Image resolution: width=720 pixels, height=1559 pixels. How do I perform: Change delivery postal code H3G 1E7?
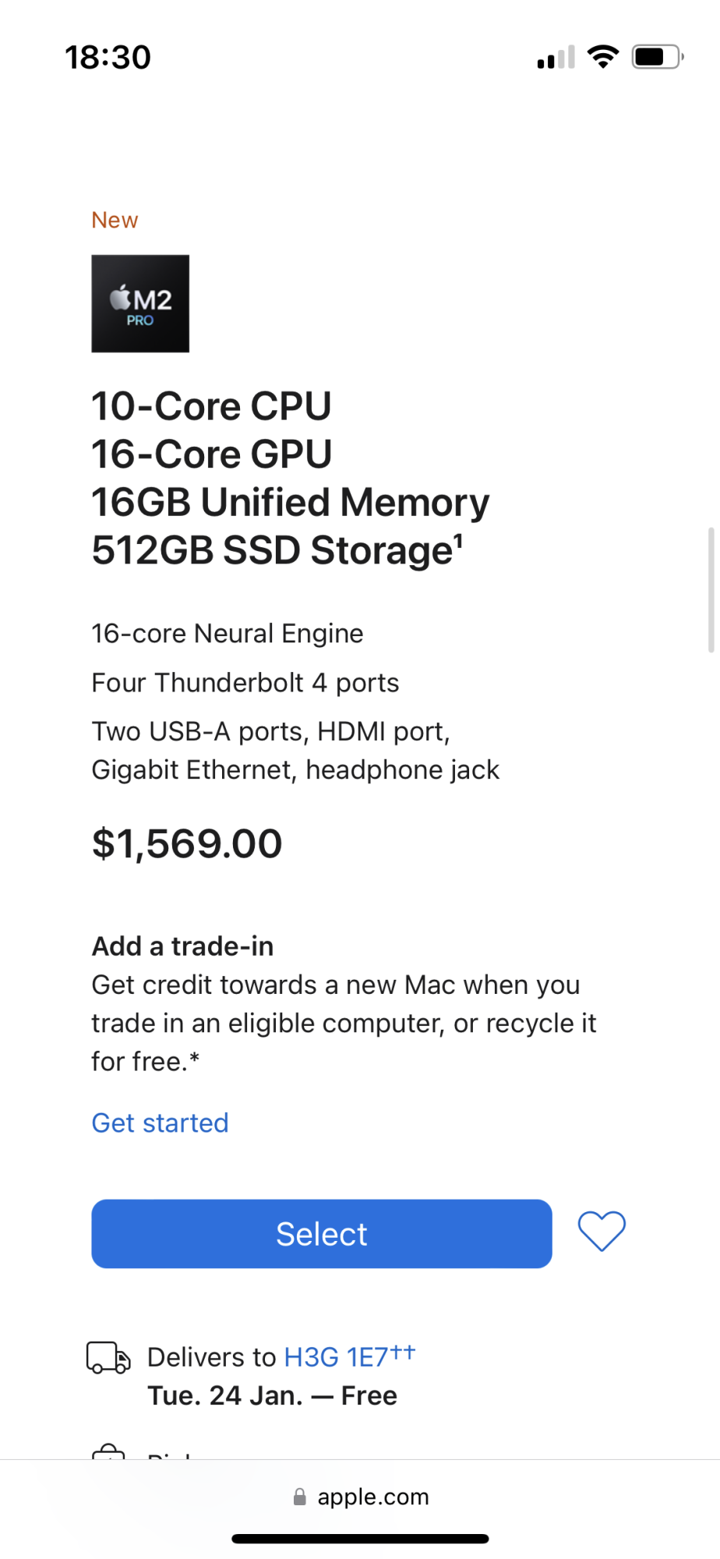[336, 1357]
